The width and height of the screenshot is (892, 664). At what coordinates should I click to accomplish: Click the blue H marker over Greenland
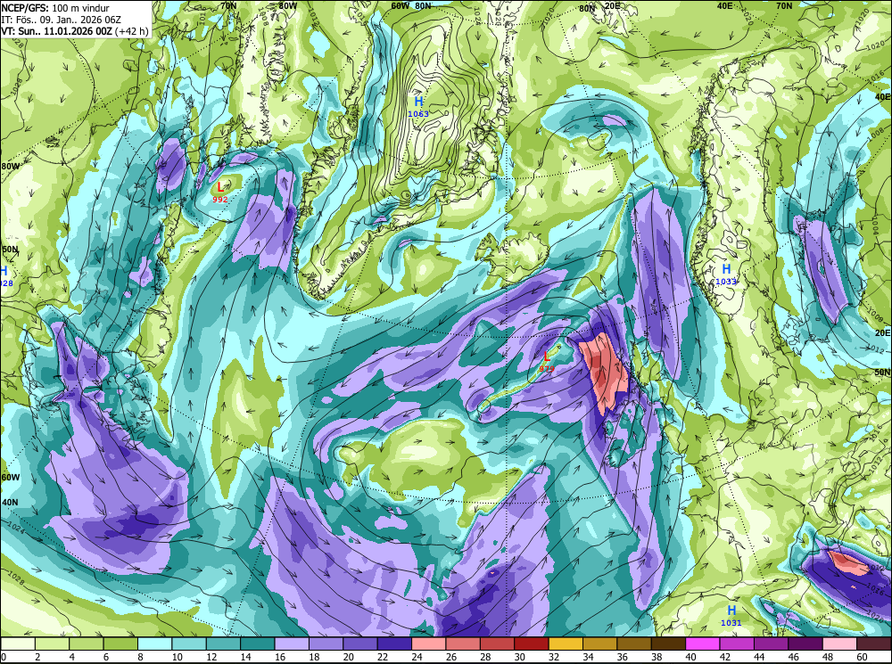tap(418, 102)
